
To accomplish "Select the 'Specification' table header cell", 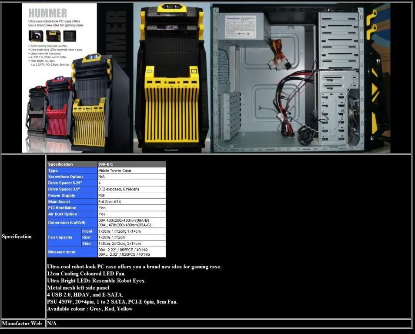I will [x=72, y=164].
